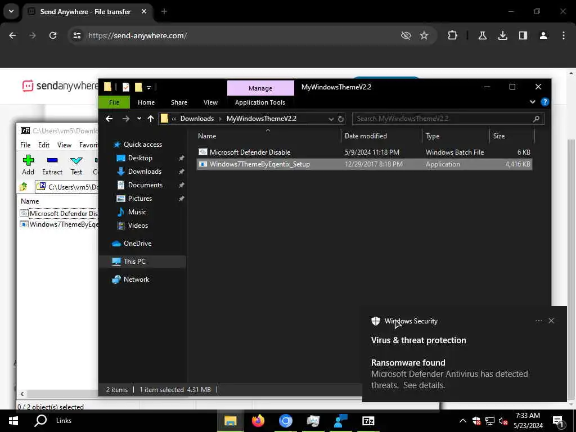Open Videos in navigation pane
This screenshot has height=432, width=576.
(137, 226)
